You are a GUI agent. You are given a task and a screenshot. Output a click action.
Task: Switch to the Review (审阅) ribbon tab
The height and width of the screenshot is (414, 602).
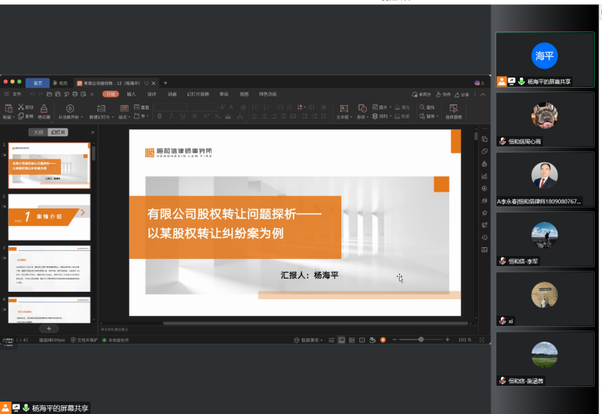pos(224,94)
